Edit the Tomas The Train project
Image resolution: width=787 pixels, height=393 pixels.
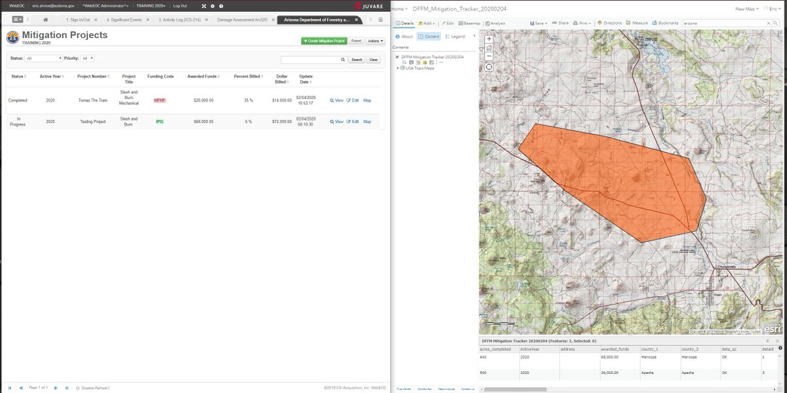[x=353, y=100]
